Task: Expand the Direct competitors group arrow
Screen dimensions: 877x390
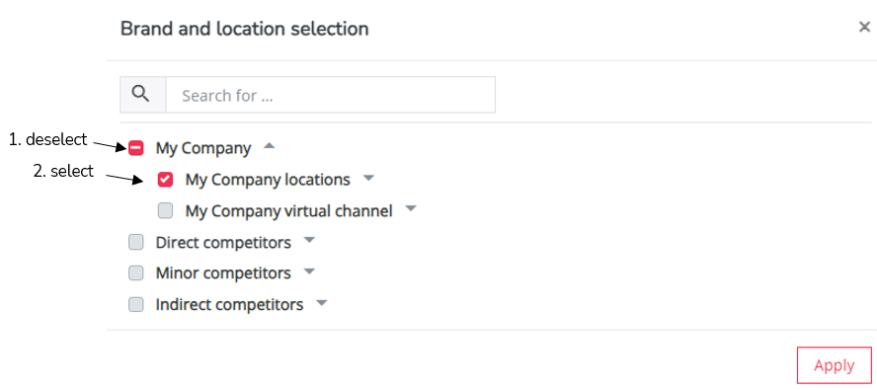Action: click(309, 241)
